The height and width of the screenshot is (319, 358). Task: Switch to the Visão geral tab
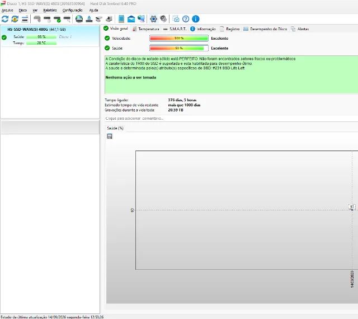pyautogui.click(x=116, y=29)
